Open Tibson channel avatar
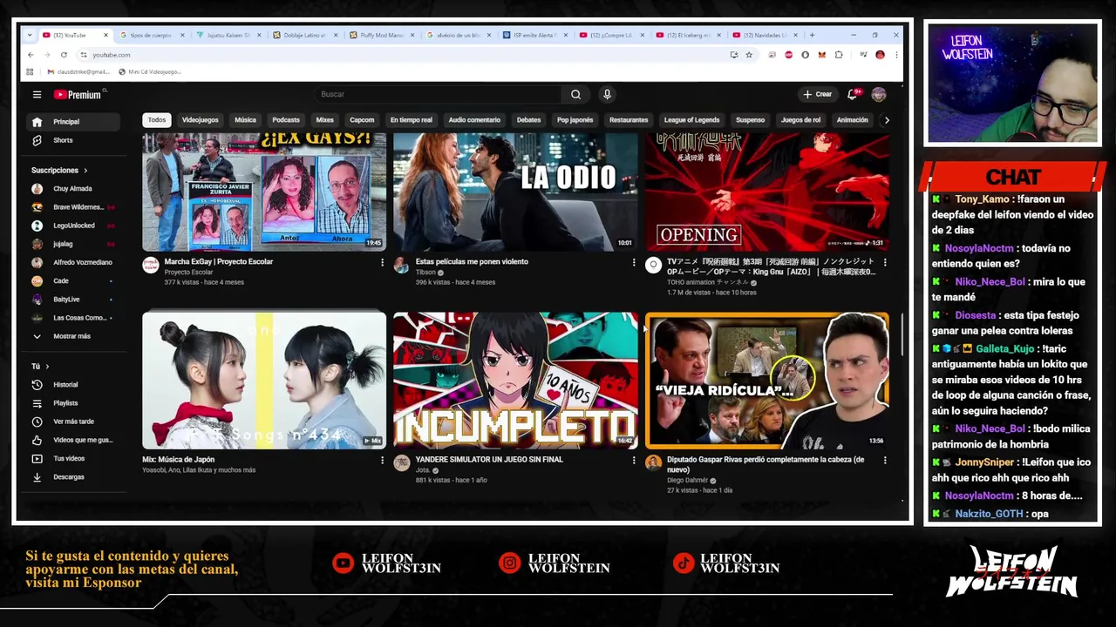The image size is (1116, 627). tap(401, 266)
